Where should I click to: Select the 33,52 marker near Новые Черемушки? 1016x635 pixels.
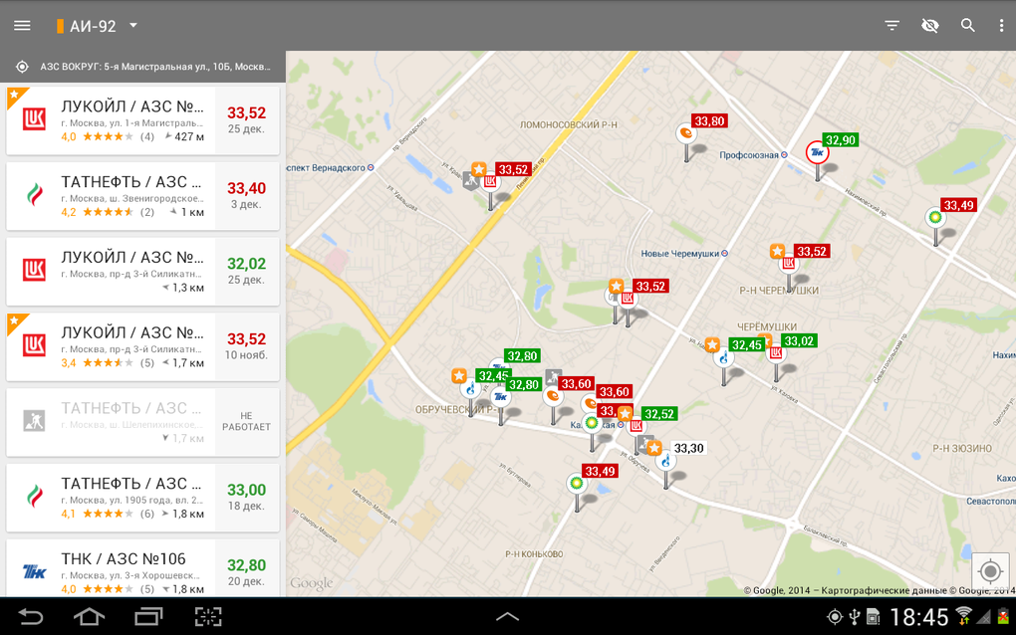click(628, 299)
